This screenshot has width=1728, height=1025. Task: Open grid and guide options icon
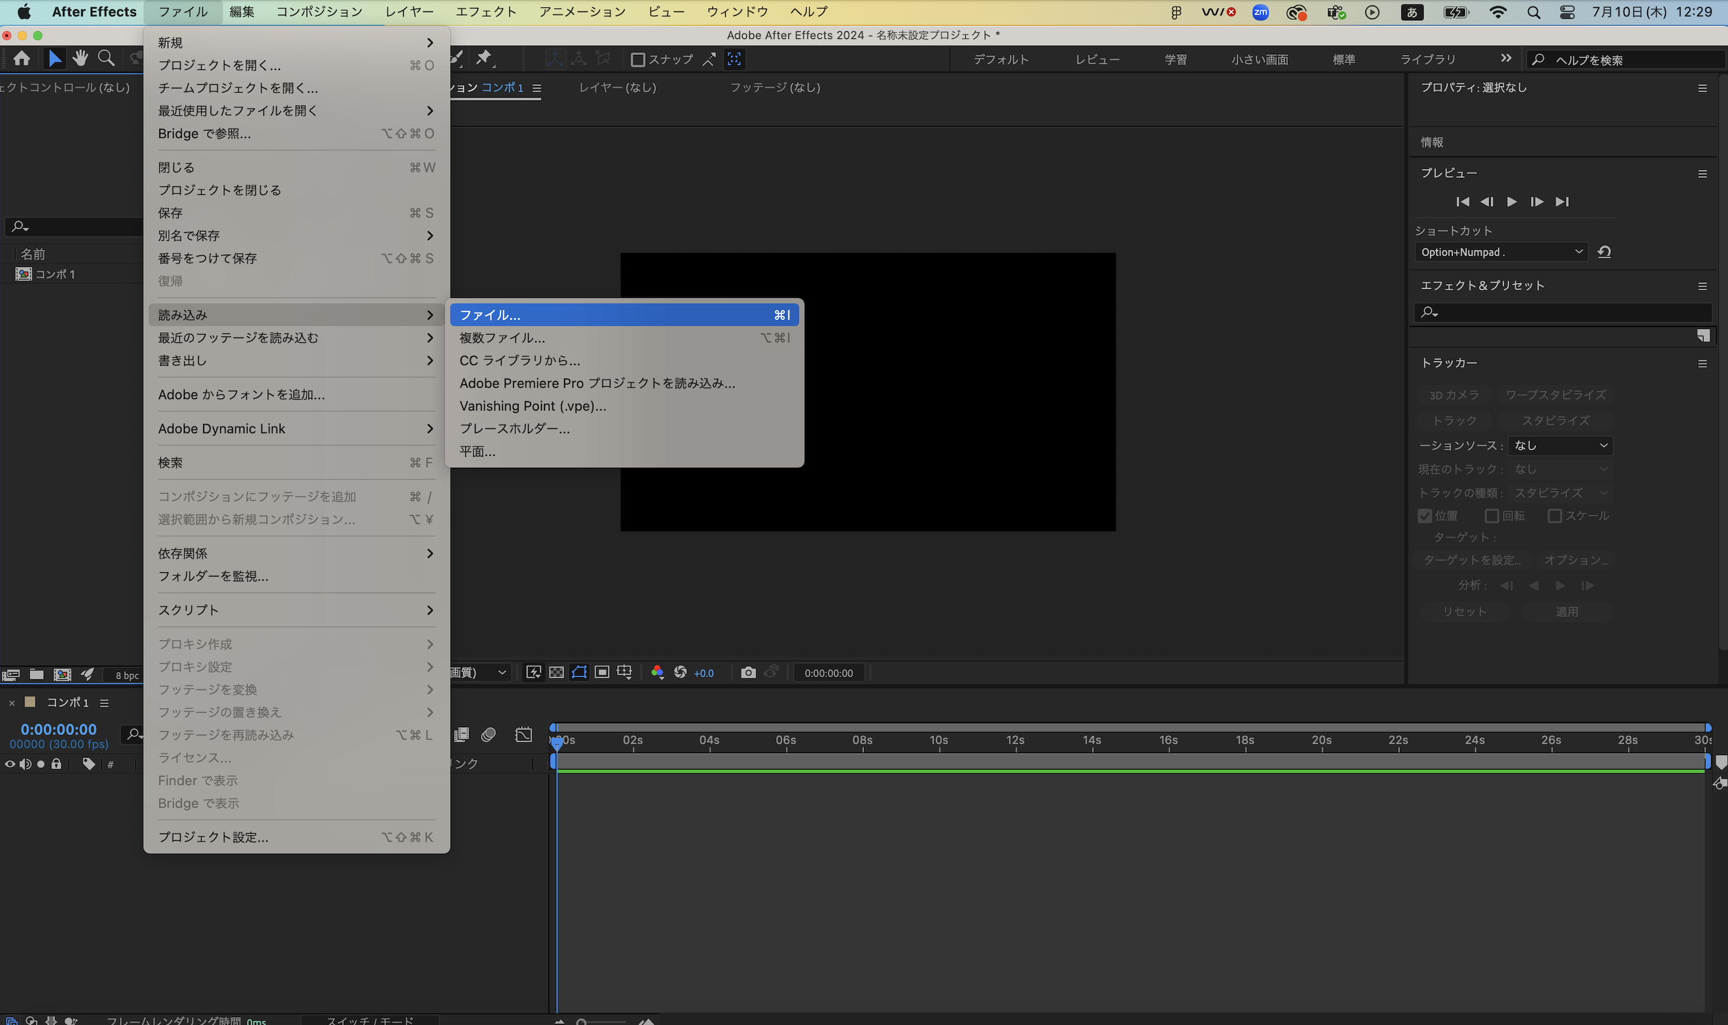point(624,672)
